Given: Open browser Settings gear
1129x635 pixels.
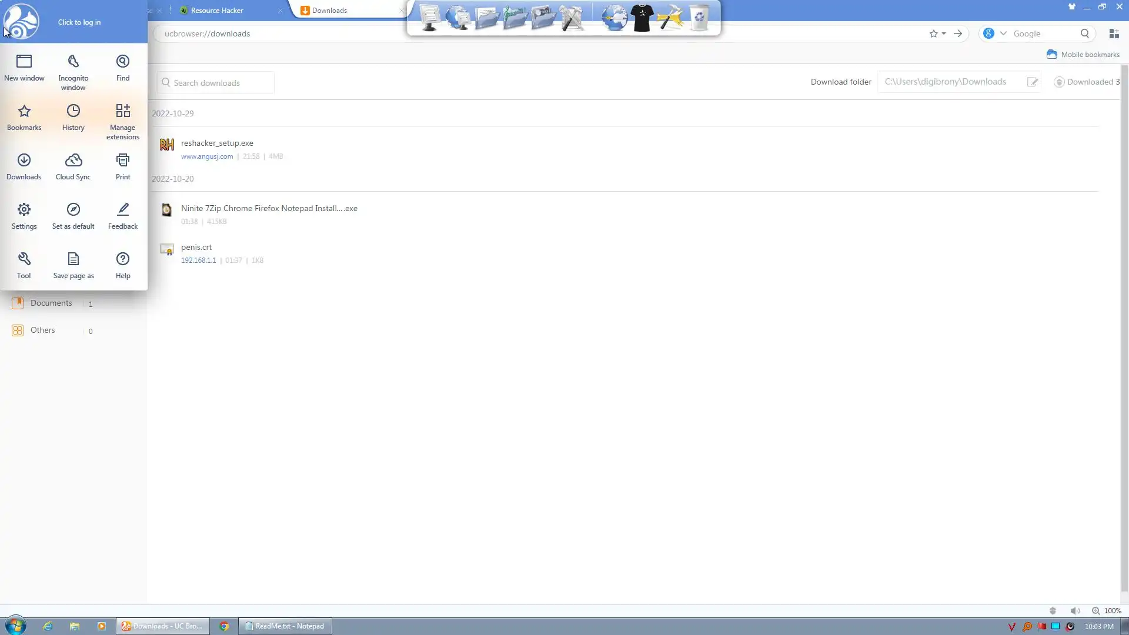Looking at the screenshot, I should coord(24,215).
